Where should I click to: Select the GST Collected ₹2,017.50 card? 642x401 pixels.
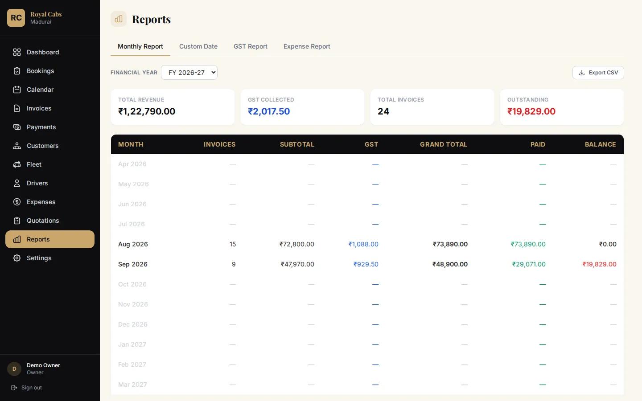point(302,107)
